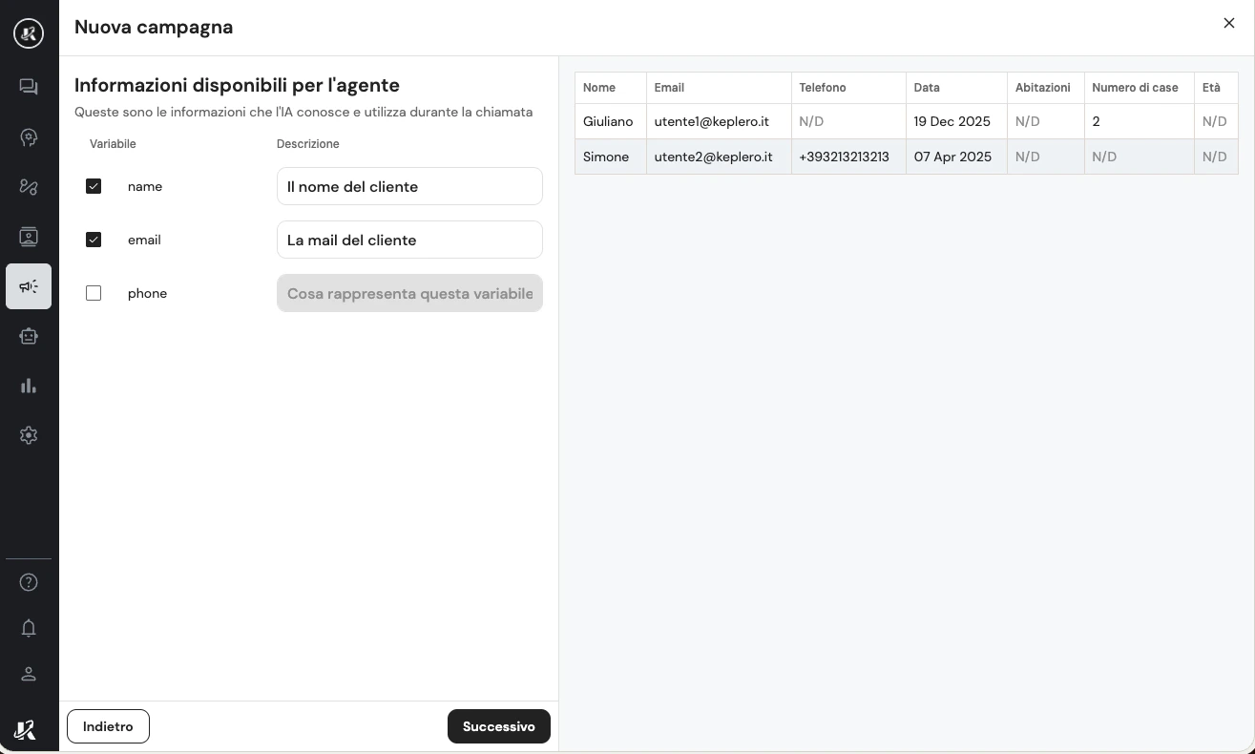Select the Simone name cell
This screenshot has width=1255, height=754.
pos(611,157)
